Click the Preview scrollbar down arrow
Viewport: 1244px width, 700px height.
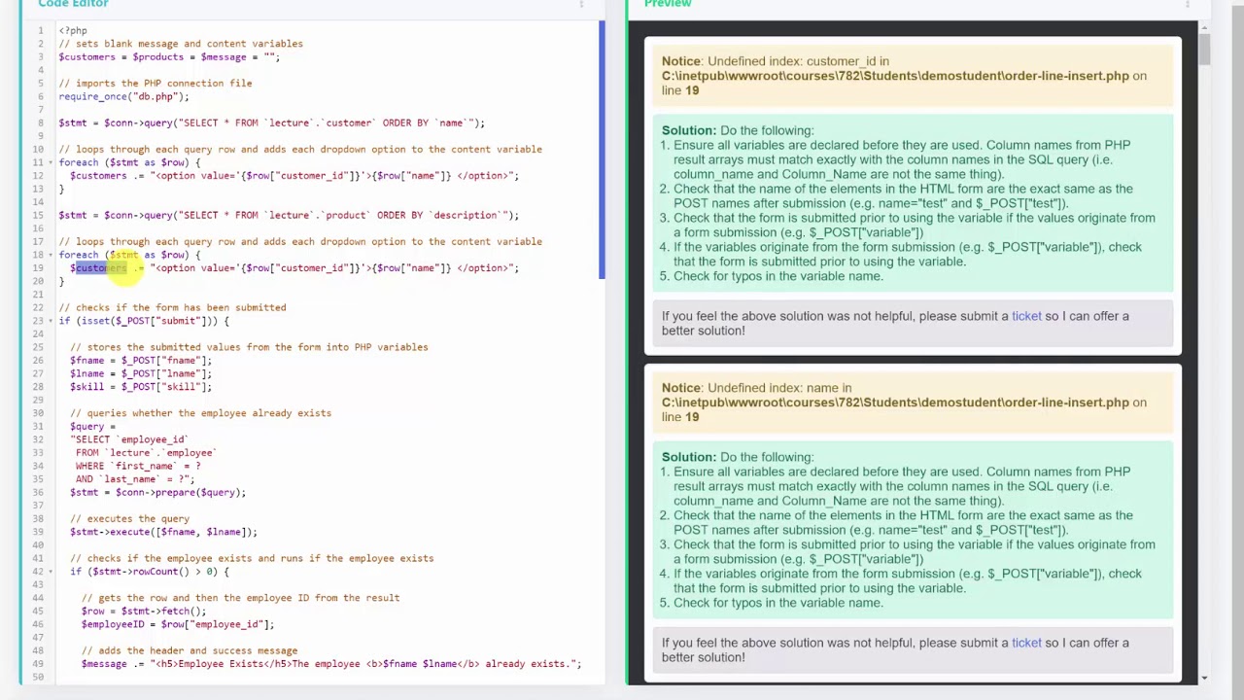click(1204, 678)
